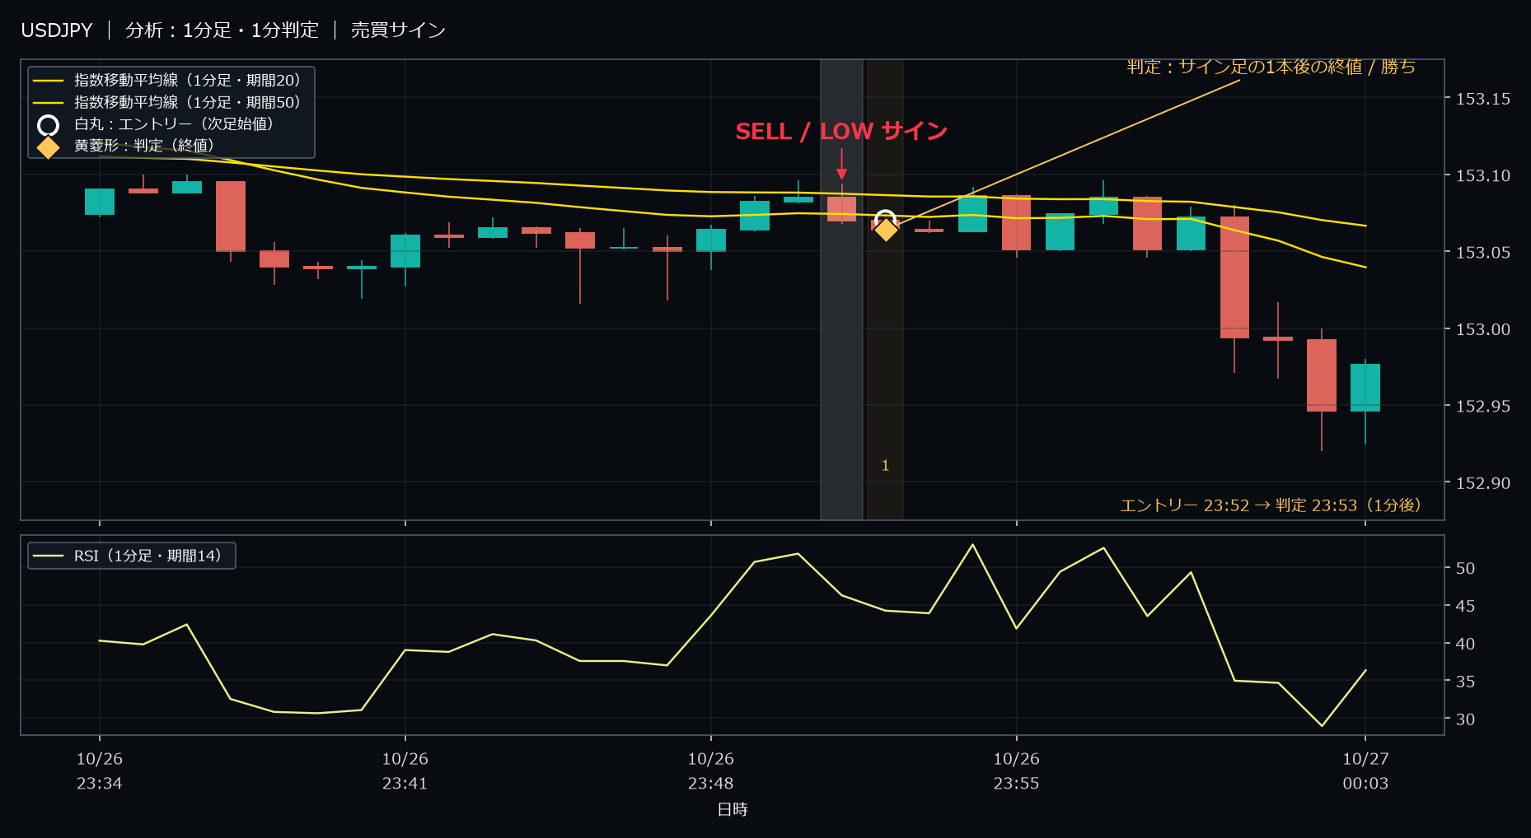
Task: Click the 10/26 23:34 time label
Action: 100,771
